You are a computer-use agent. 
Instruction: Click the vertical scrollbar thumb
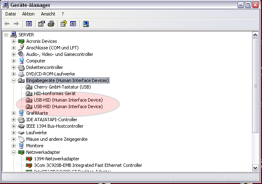tap(255, 86)
